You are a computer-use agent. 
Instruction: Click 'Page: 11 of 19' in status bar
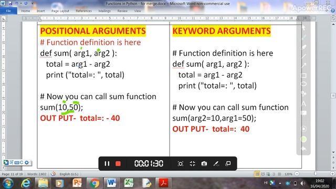pos(12,174)
